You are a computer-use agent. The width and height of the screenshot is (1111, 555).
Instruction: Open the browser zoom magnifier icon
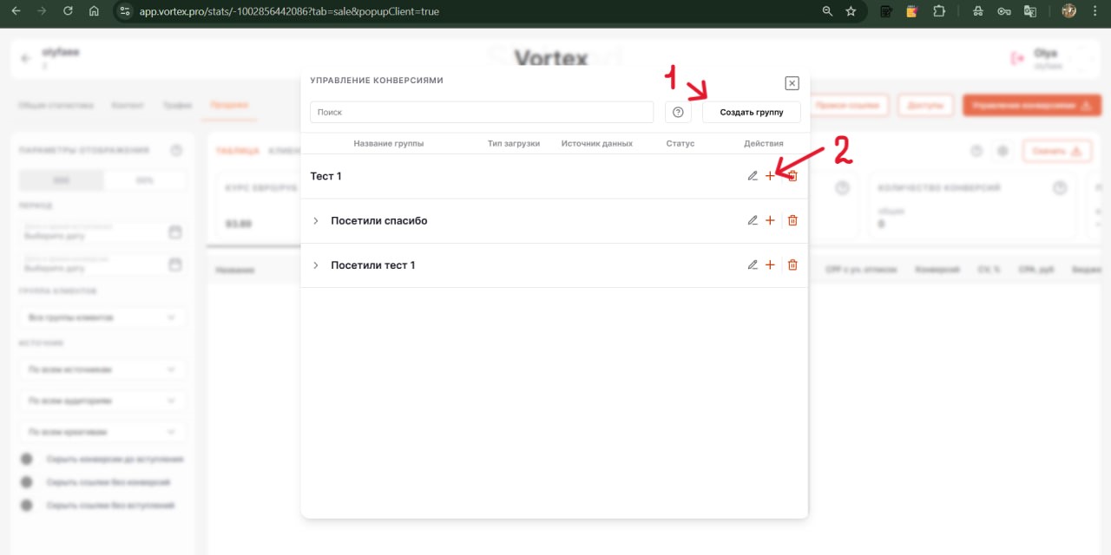point(827,11)
